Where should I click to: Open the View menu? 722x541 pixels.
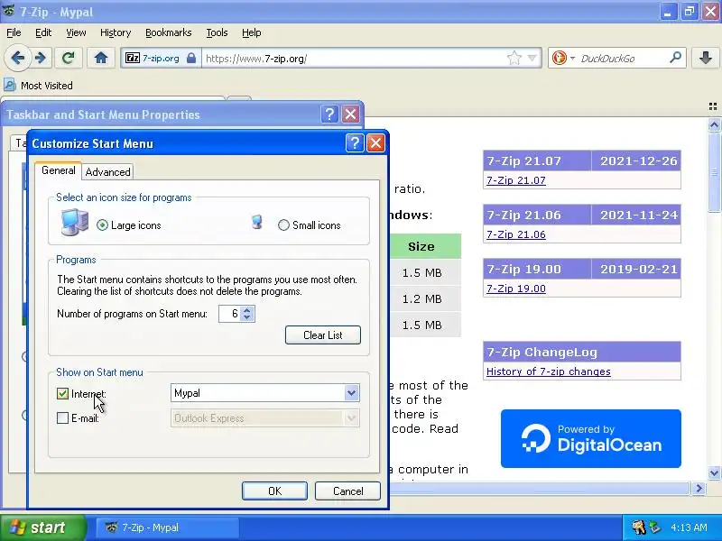coord(76,32)
